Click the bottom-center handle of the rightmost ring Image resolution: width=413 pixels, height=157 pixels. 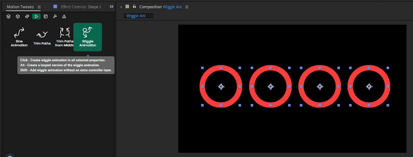(369, 105)
